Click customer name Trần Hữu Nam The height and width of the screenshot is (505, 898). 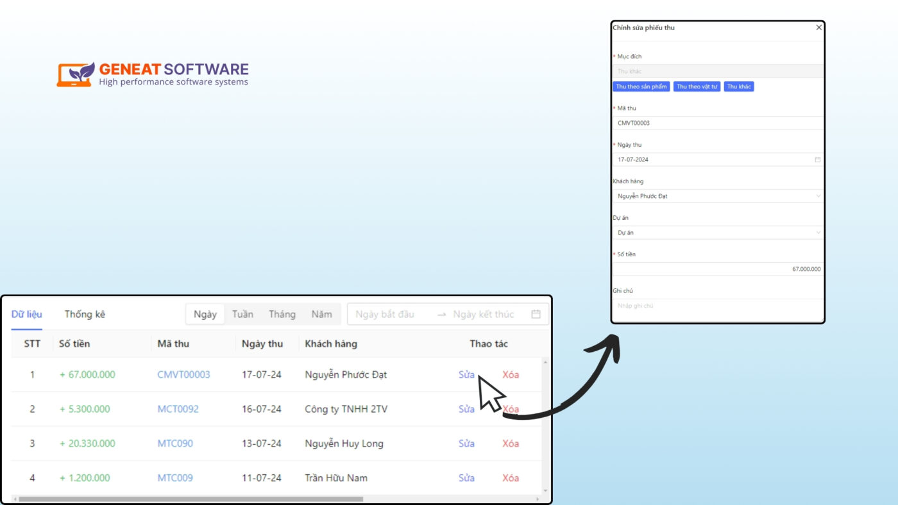coord(336,478)
